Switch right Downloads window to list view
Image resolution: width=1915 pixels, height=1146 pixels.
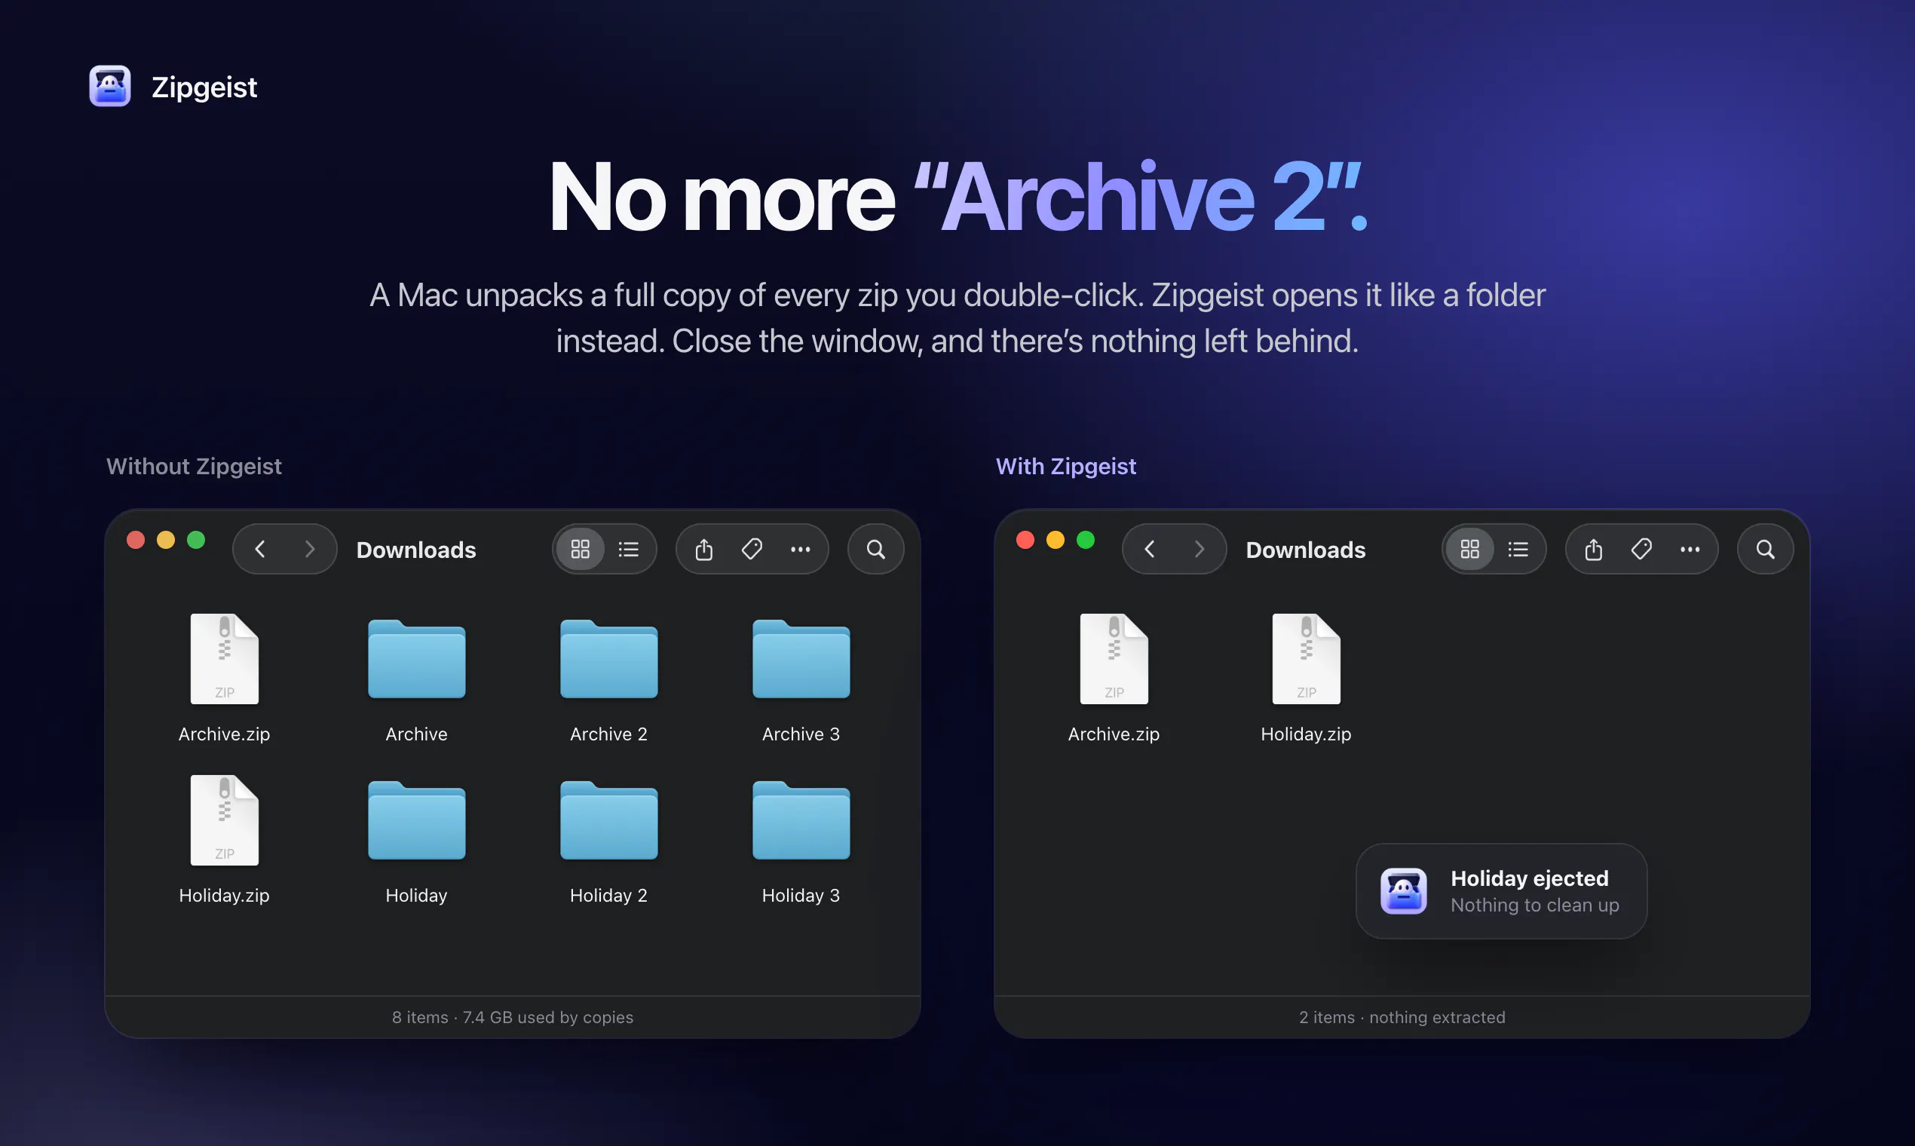1518,549
